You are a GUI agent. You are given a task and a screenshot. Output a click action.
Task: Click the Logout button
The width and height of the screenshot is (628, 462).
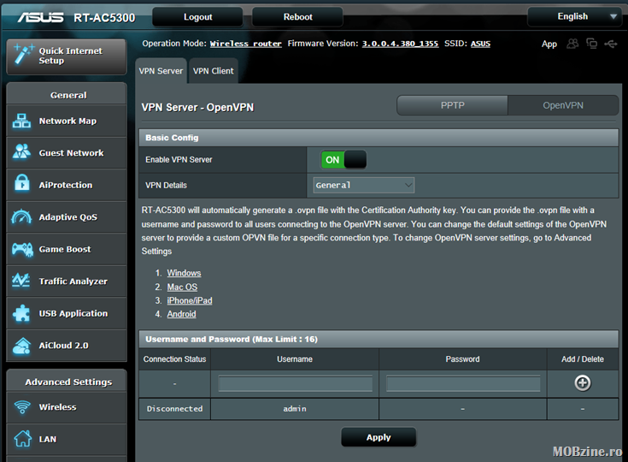pos(198,17)
